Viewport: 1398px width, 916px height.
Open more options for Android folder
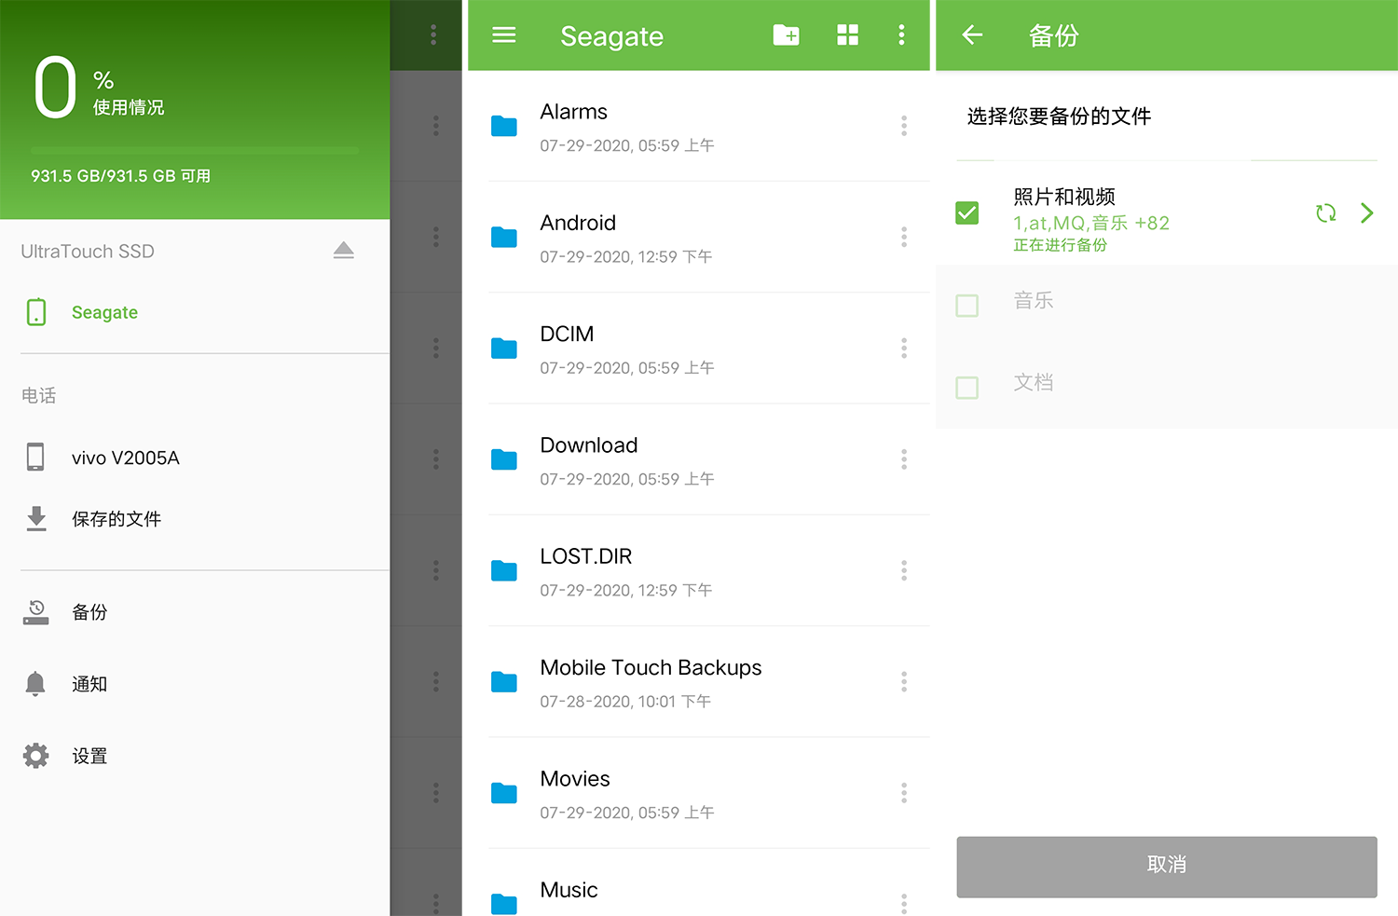(904, 237)
